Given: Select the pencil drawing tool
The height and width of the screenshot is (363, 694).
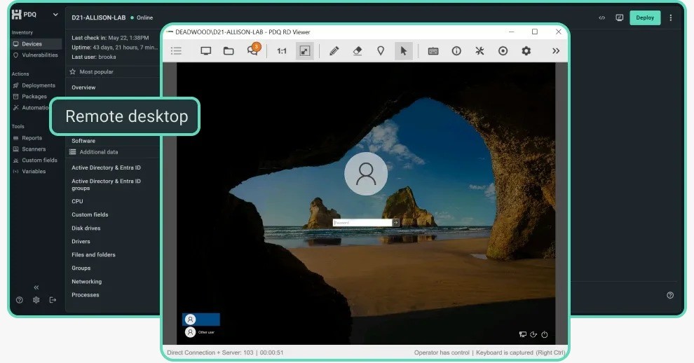Looking at the screenshot, I should pyautogui.click(x=334, y=51).
